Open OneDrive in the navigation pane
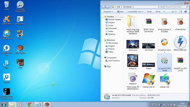Image resolution: width=190 pixels, height=107 pixels. pos(110,34)
